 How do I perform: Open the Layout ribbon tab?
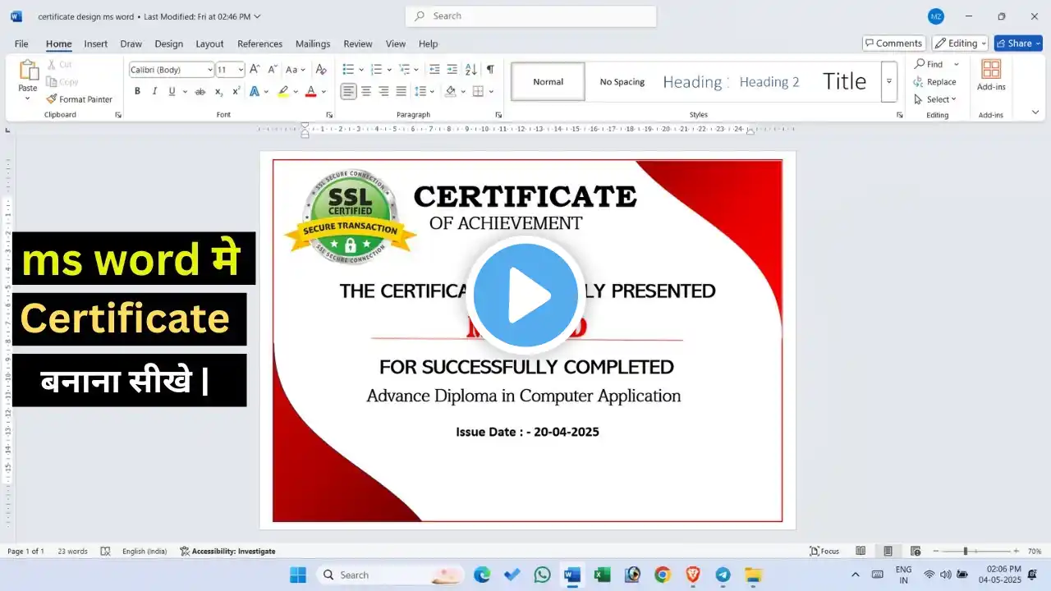tap(209, 44)
